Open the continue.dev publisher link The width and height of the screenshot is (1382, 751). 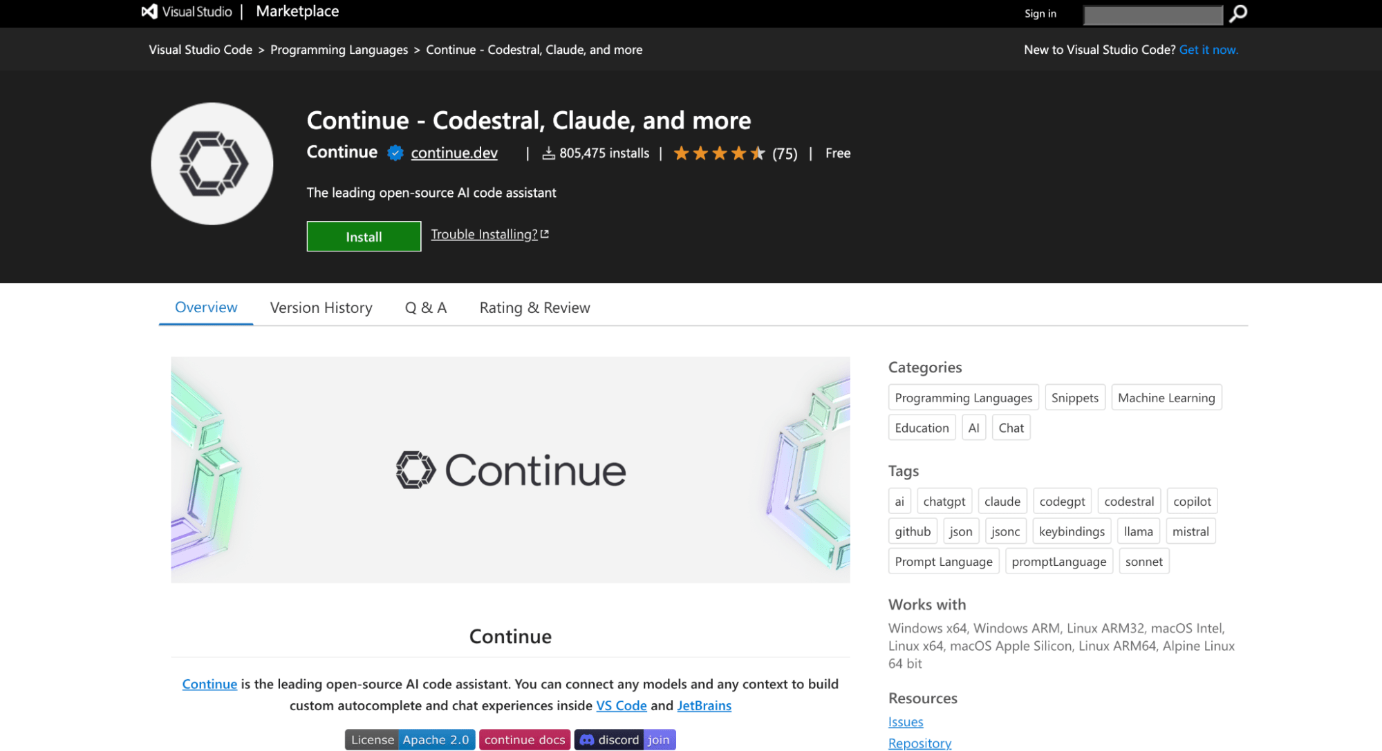[x=454, y=153]
